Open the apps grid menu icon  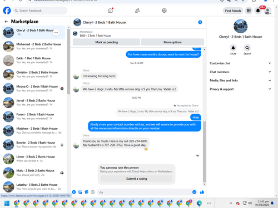click(249, 11)
